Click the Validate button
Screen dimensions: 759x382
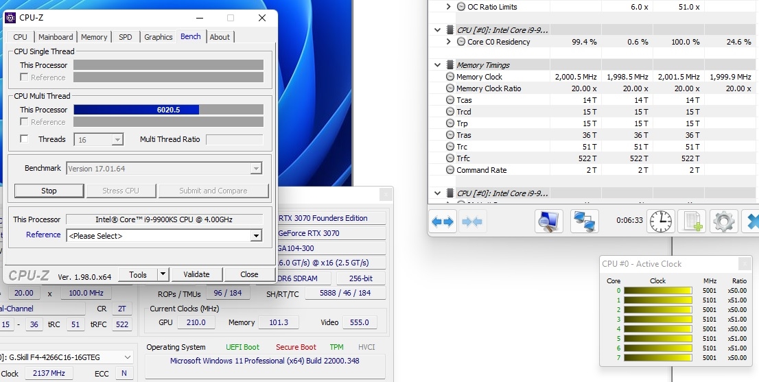pos(196,274)
